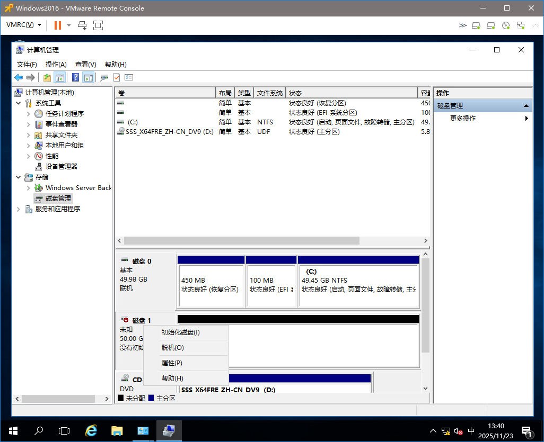Pause the VM with the orange pause icon
This screenshot has width=544, height=442.
58,25
